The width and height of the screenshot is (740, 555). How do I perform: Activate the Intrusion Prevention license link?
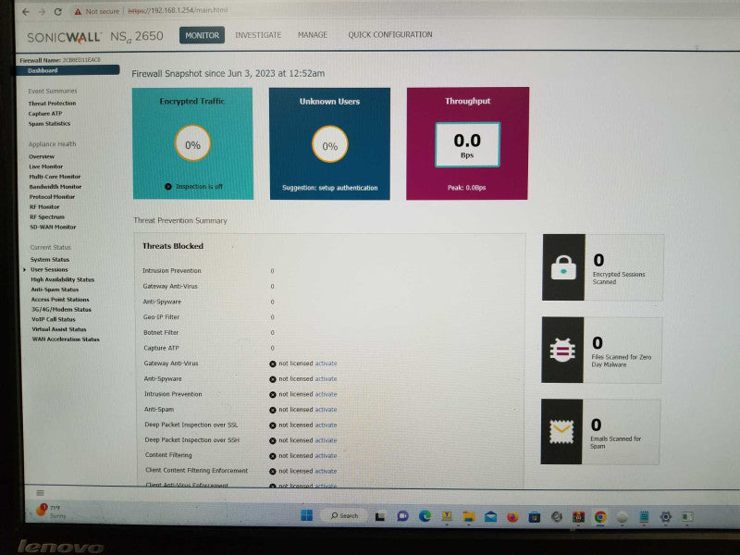327,394
